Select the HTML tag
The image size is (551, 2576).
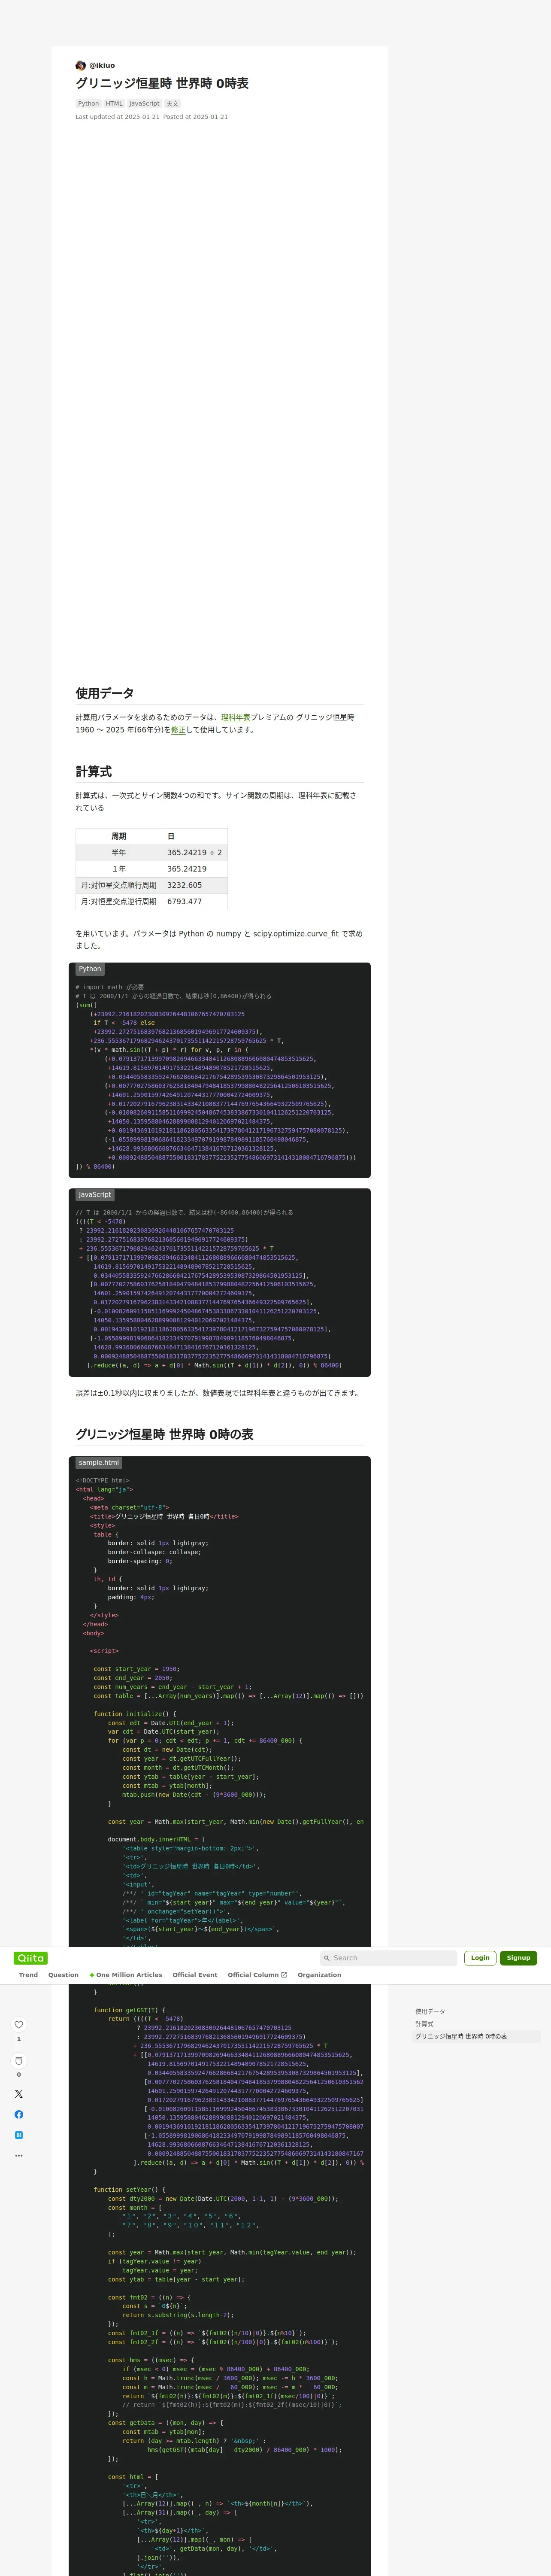click(x=114, y=103)
